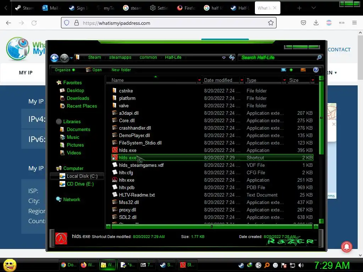Image resolution: width=363 pixels, height=272 pixels.
Task: Select CD Drive (E:)
Action: click(80, 184)
